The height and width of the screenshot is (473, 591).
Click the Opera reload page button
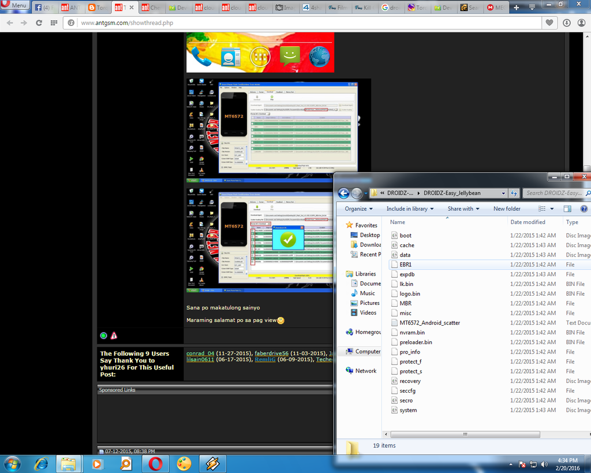tap(39, 23)
